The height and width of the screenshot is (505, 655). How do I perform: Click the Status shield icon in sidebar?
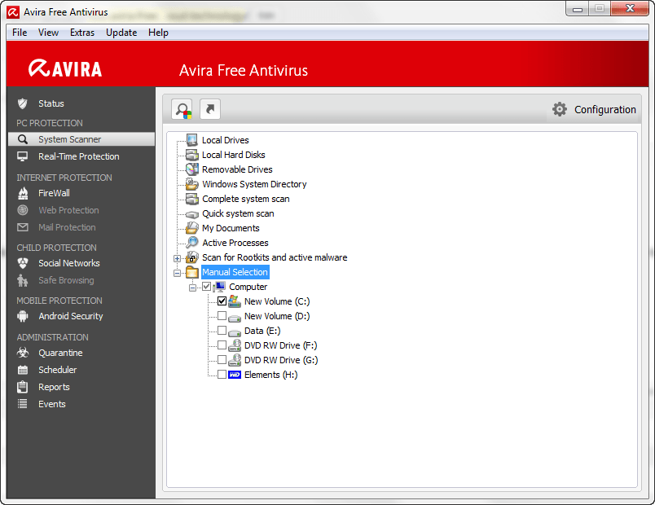[23, 103]
